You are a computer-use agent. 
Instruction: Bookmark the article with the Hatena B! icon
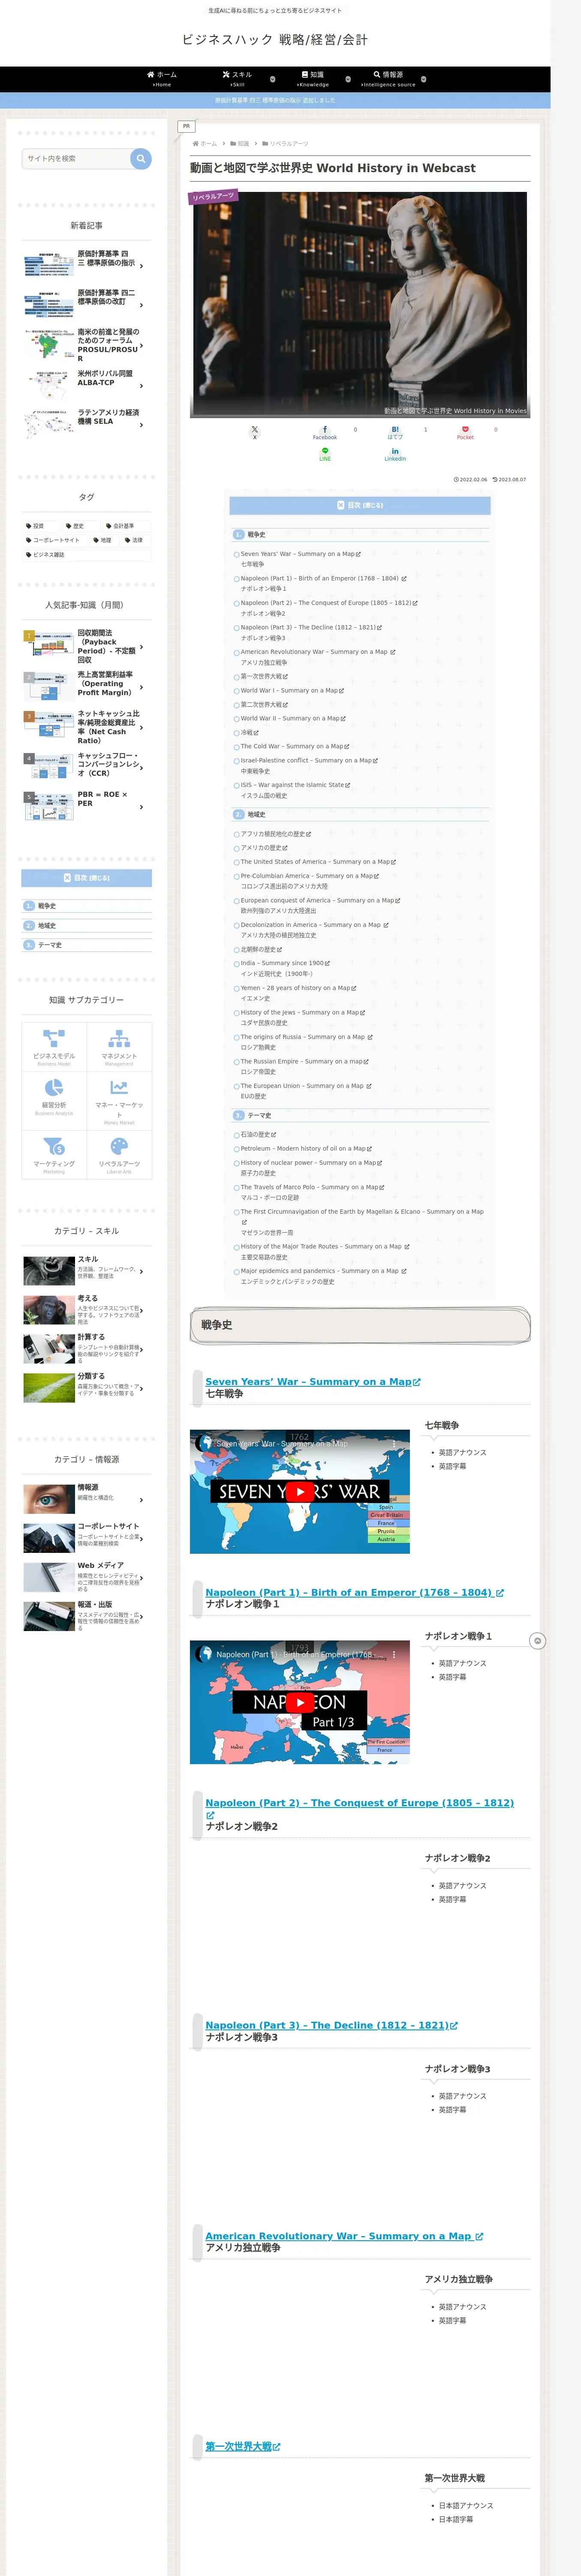[x=395, y=432]
